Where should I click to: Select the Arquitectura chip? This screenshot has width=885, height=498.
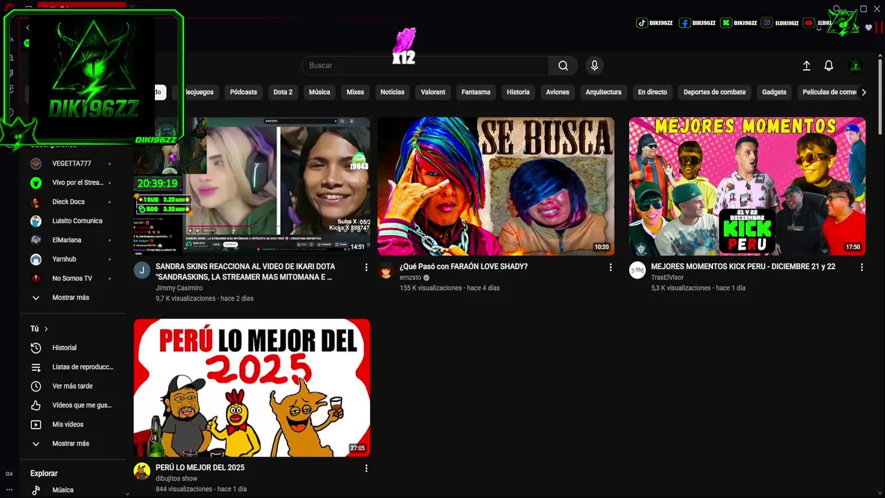click(604, 92)
